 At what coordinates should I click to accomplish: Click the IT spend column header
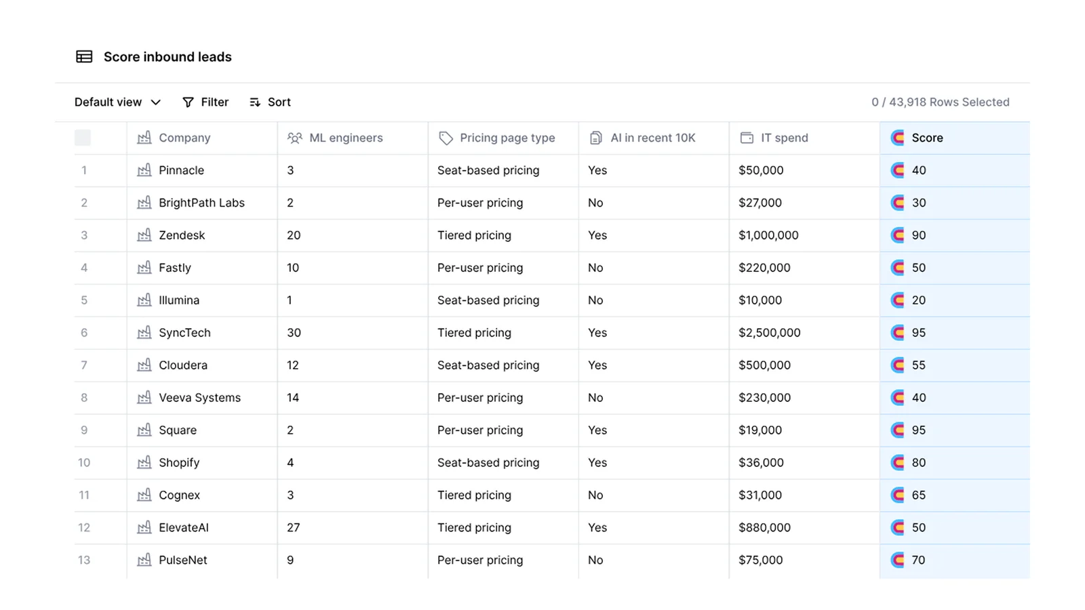pos(804,138)
